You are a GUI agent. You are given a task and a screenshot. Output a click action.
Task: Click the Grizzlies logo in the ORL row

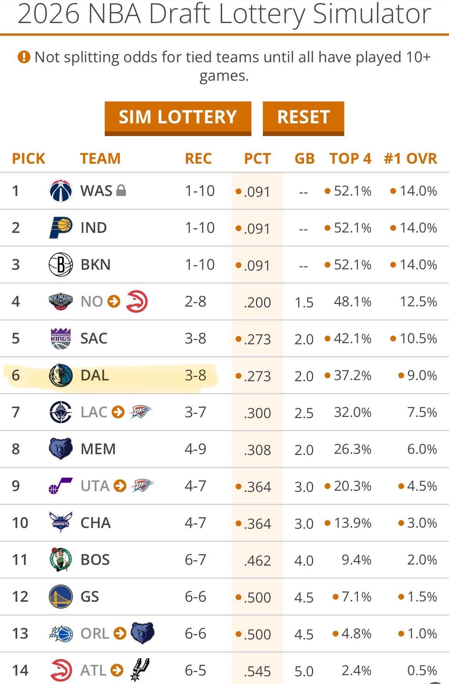click(x=142, y=633)
